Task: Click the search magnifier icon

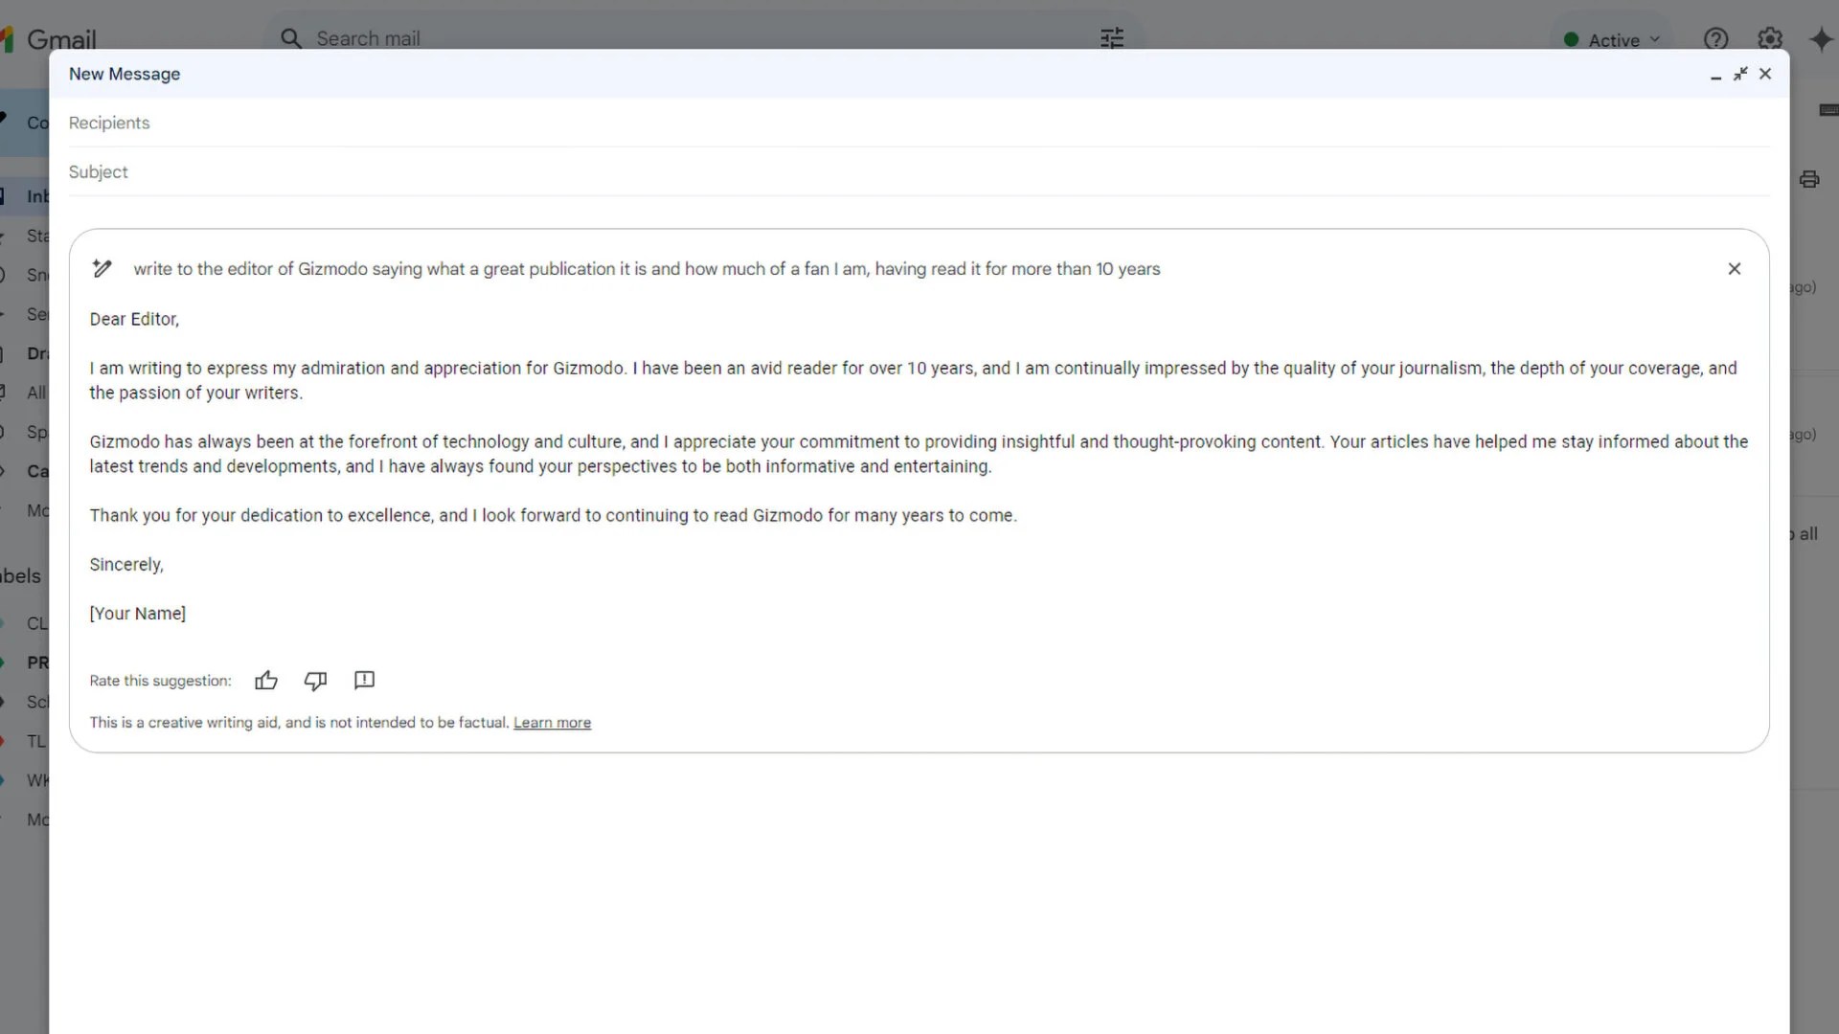Action: [290, 38]
